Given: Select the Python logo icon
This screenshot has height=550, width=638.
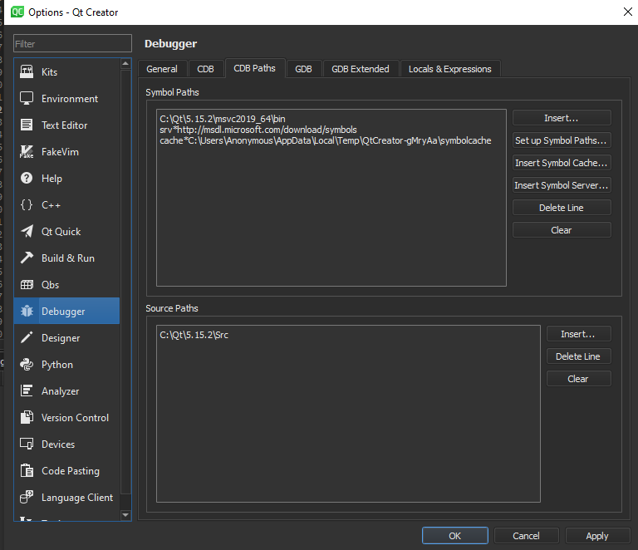Looking at the screenshot, I should [x=27, y=365].
